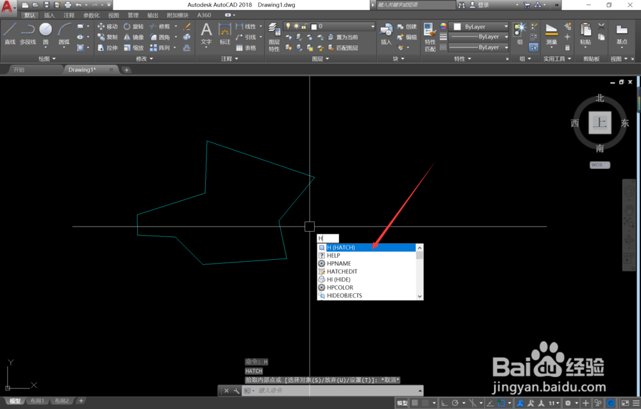Click the Scale (缩放) tool
Image resolution: width=641 pixels, height=409 pixels.
click(134, 48)
